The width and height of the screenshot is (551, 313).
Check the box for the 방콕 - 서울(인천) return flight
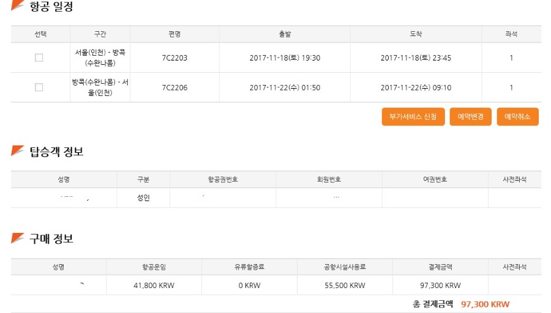pos(39,87)
